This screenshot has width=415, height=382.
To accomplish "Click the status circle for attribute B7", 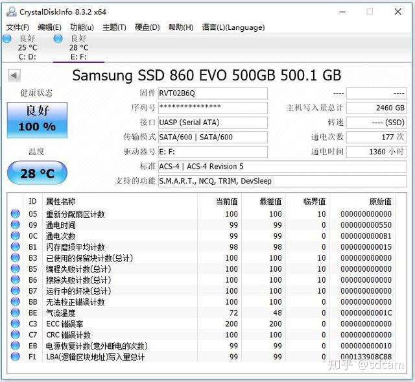I will pos(16,291).
